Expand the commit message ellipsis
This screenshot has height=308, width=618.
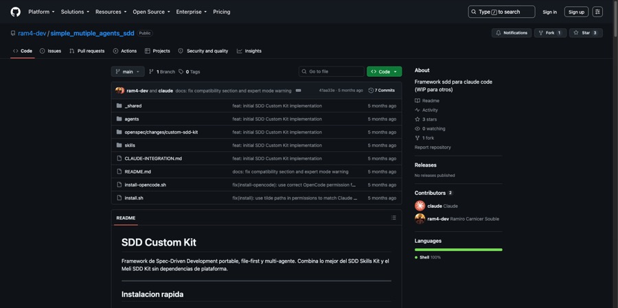tap(299, 91)
